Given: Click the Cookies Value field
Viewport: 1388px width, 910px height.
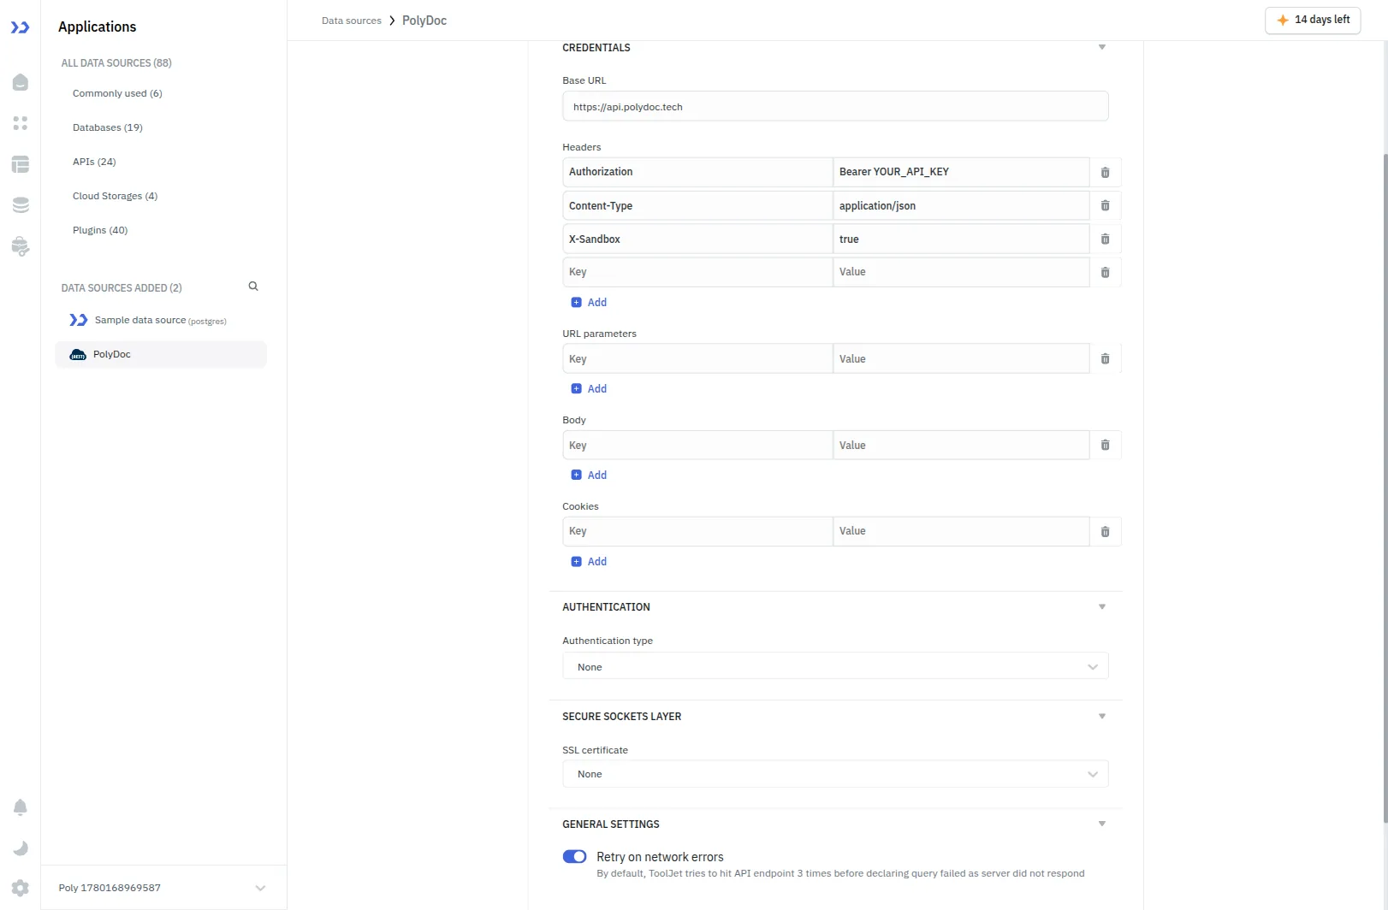Looking at the screenshot, I should click(961, 531).
